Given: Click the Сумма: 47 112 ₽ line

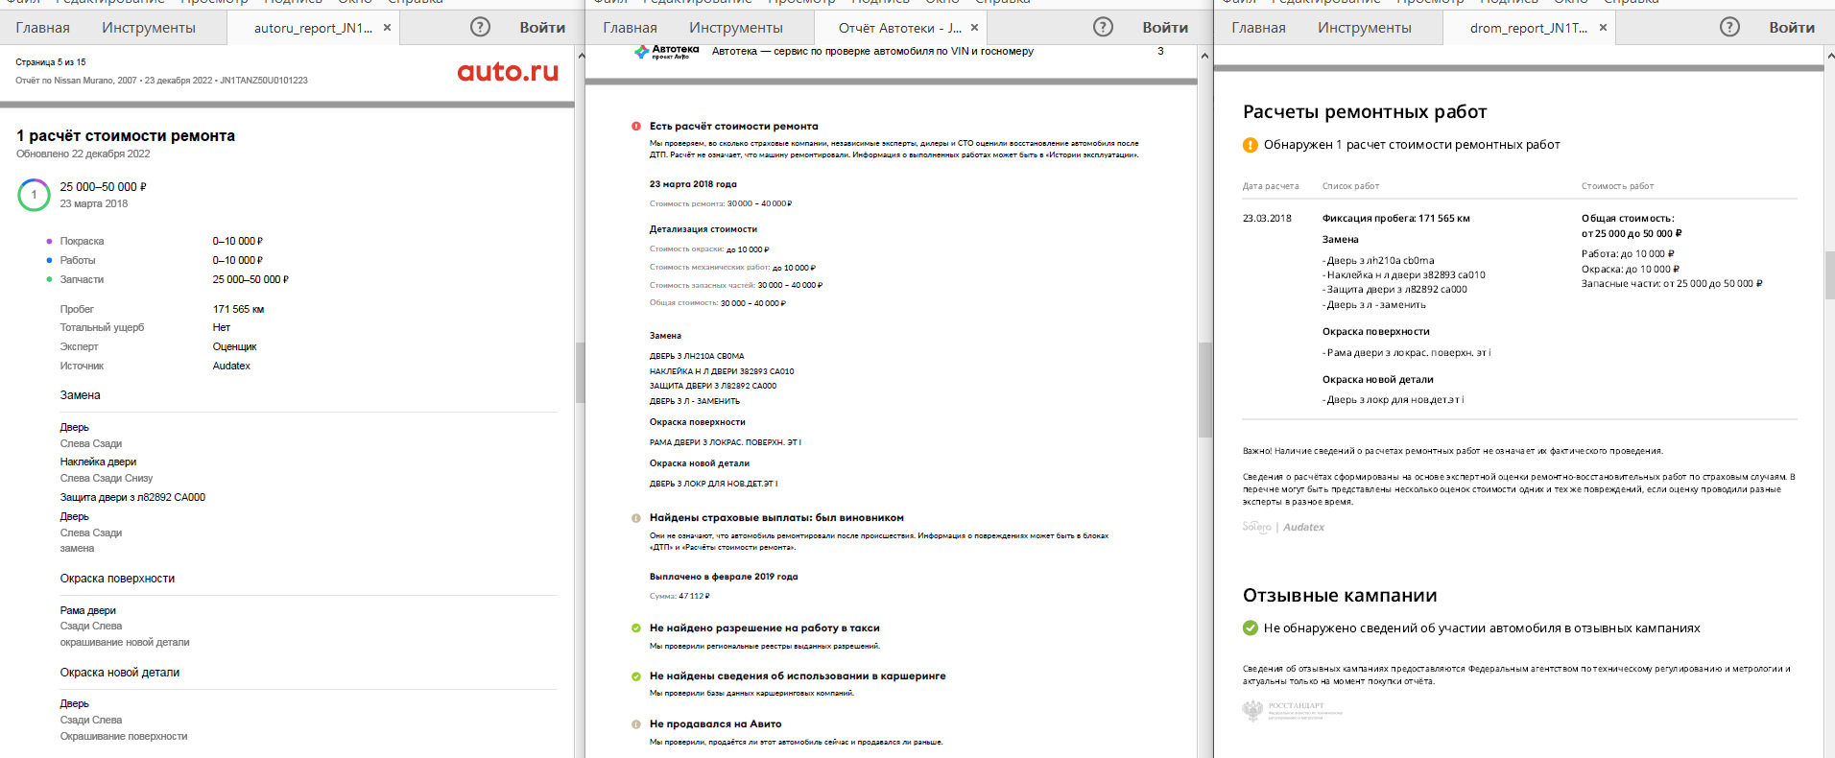Looking at the screenshot, I should pos(679,596).
